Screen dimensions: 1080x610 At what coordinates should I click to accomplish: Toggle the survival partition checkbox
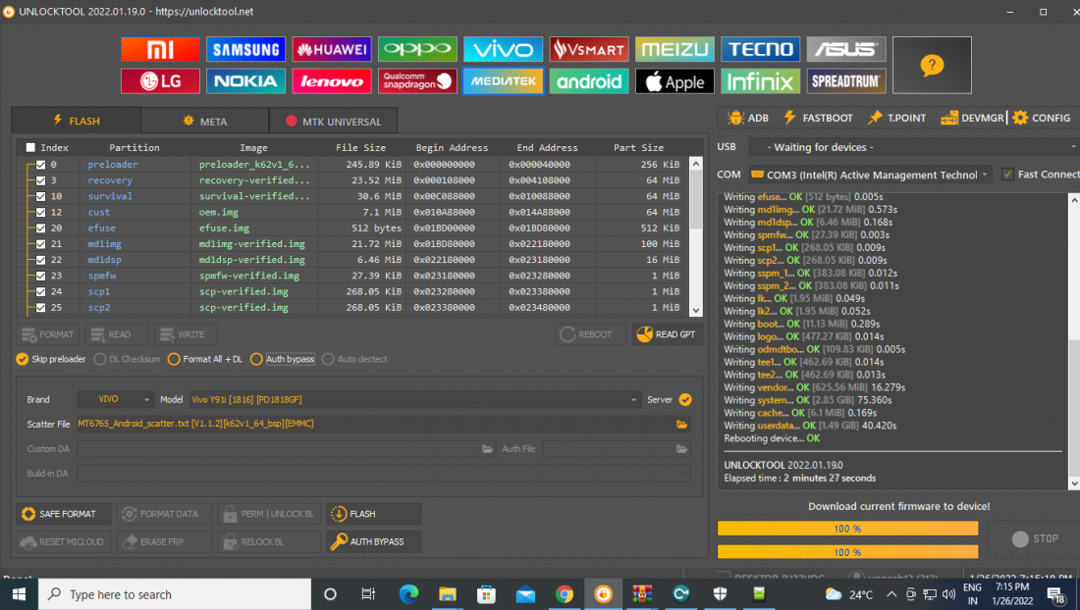tap(40, 196)
